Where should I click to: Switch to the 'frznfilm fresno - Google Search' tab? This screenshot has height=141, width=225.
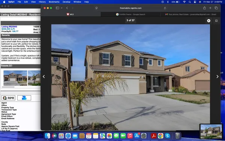[x=130, y=14]
